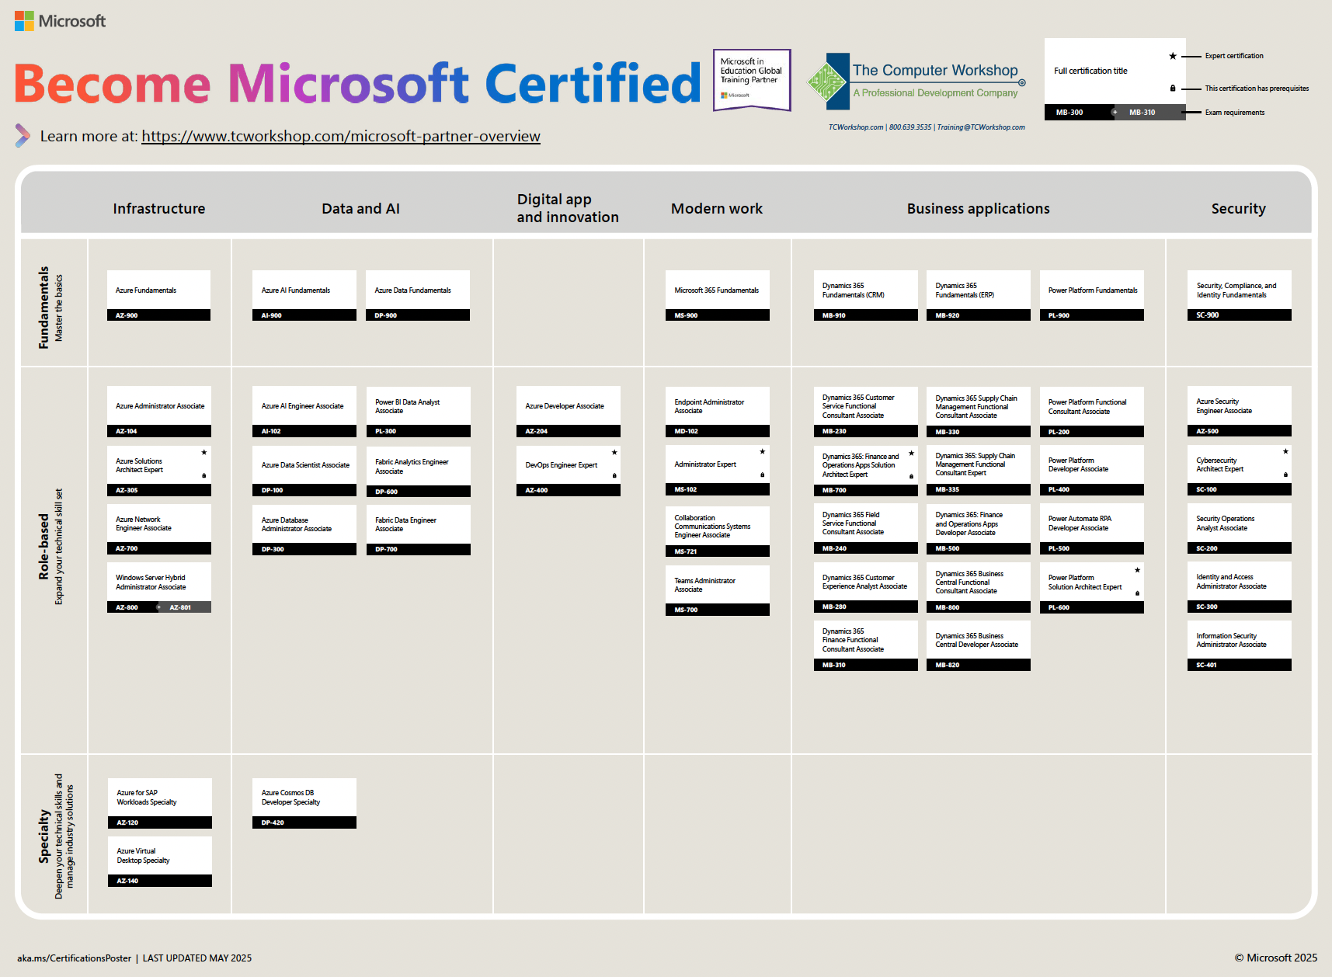The image size is (1332, 977).
Task: Open Azure Data Fundamentals DP-900 card
Action: (x=418, y=295)
